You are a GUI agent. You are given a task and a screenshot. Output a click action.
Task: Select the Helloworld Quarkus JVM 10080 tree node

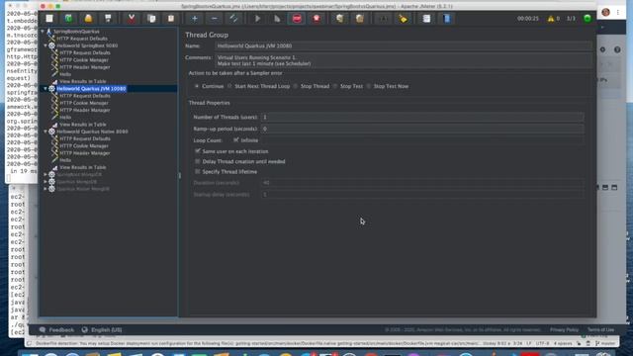(x=91, y=88)
